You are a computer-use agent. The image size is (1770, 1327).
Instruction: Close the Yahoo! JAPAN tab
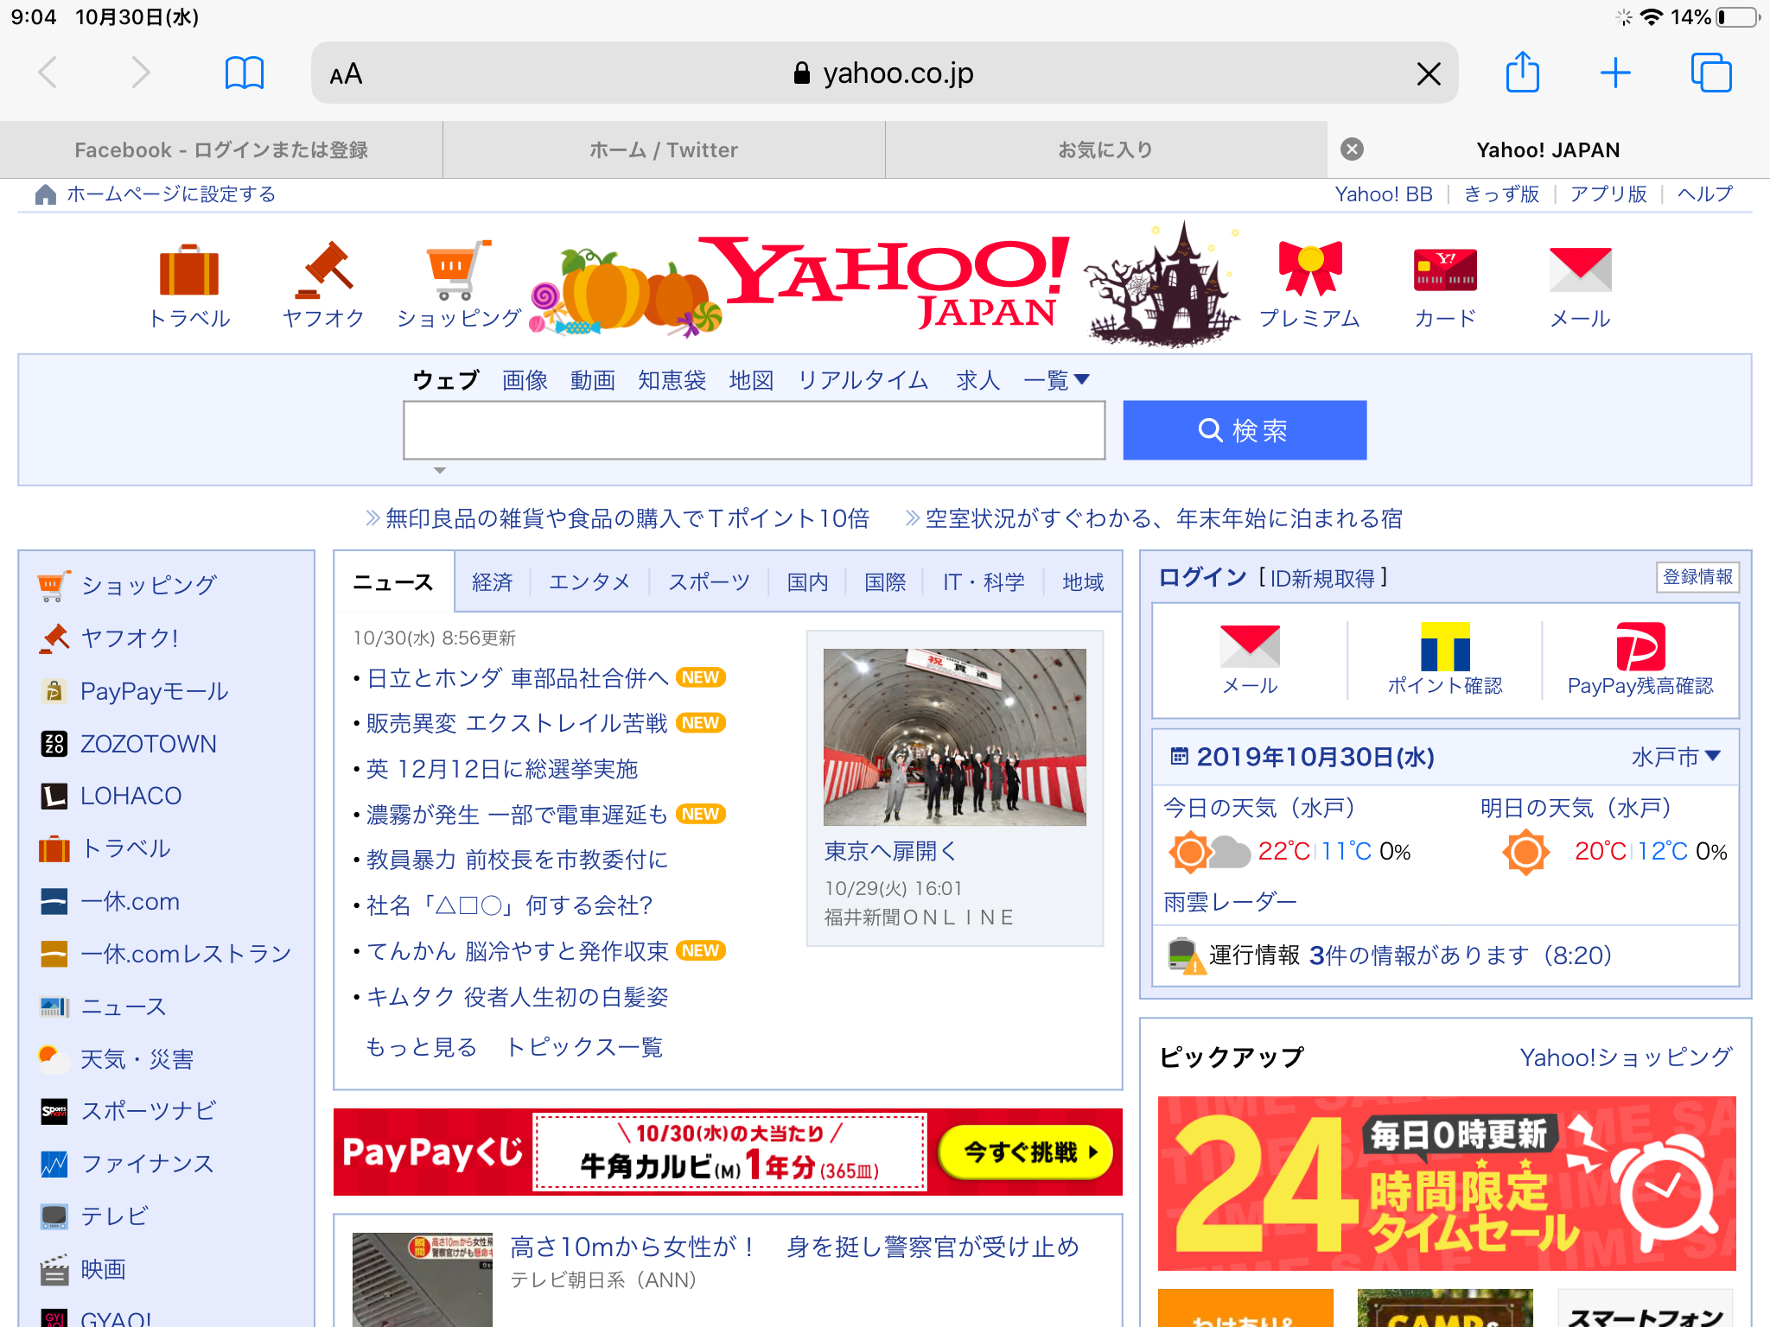pos(1352,149)
